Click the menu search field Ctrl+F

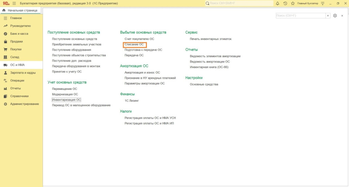coord(300,16)
